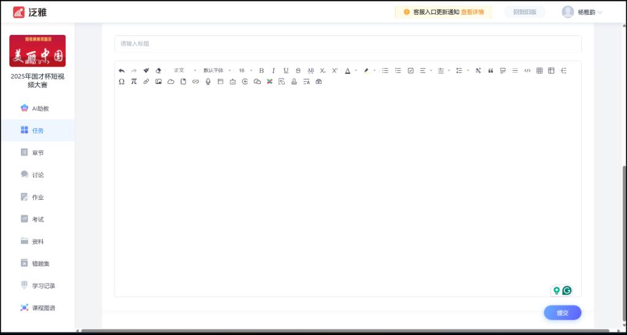
Task: Expand the line height arrow
Action: (x=468, y=71)
